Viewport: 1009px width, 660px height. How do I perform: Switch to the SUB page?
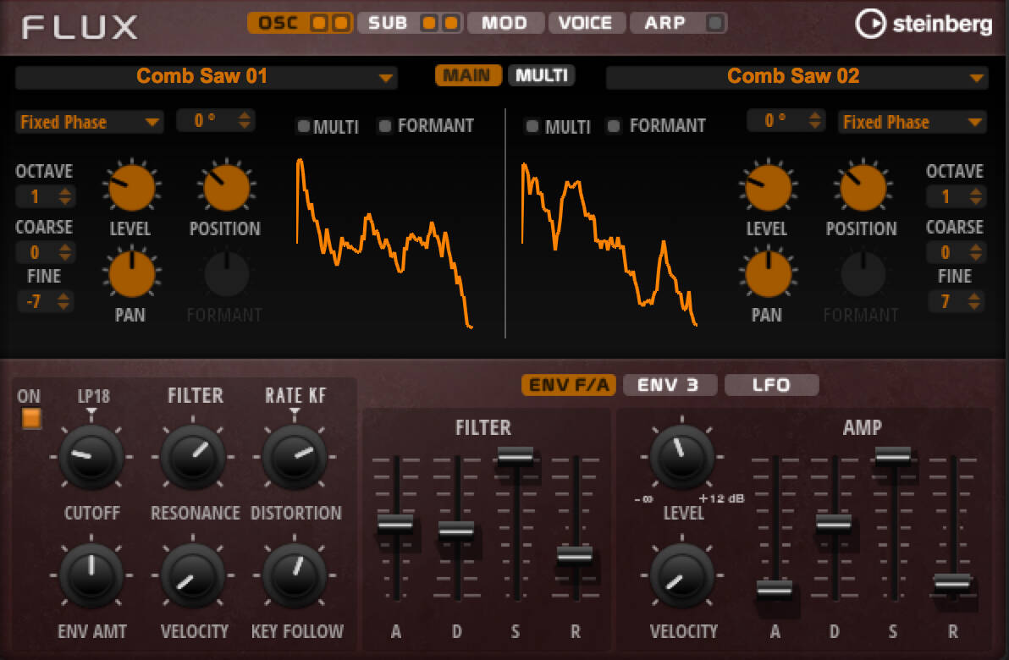[x=388, y=23]
